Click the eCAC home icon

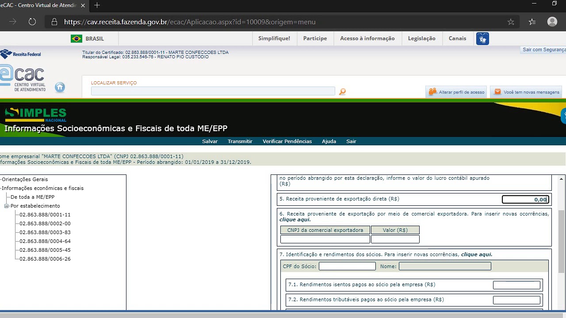60,87
